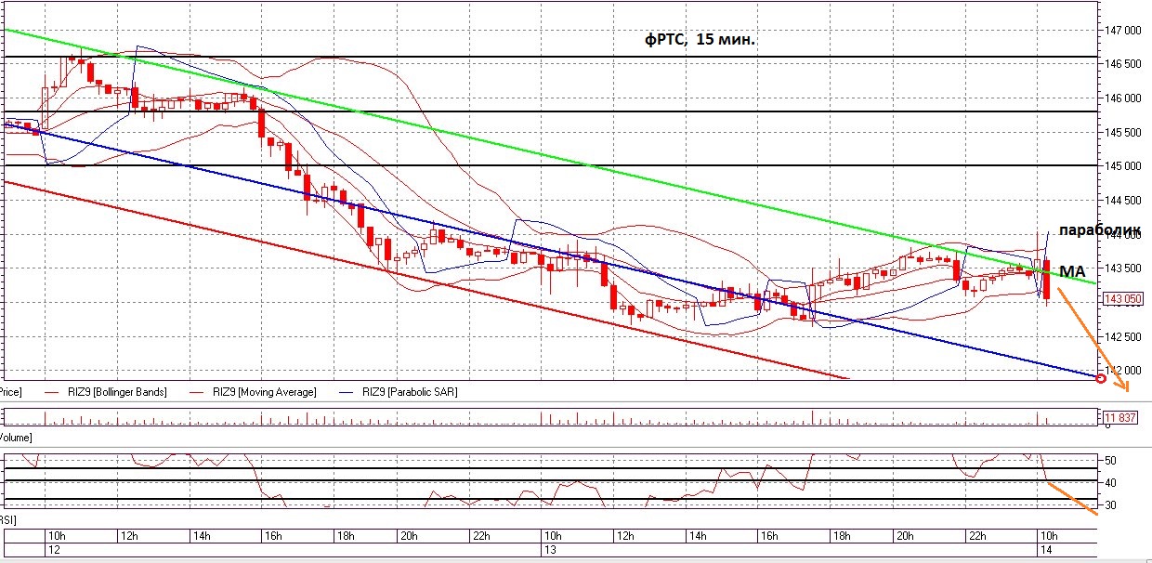Click the 16h time label of date 12
This screenshot has width=1152, height=563.
pos(272,536)
